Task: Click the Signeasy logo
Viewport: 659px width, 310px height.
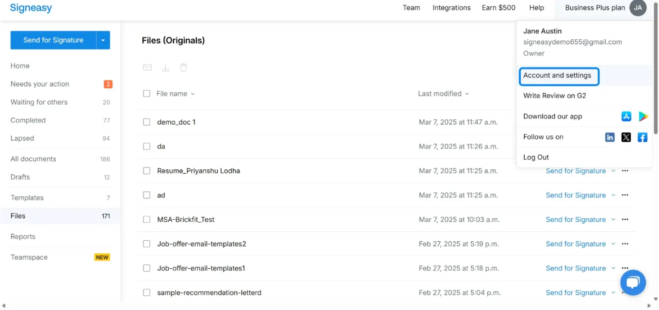Action: tap(31, 8)
